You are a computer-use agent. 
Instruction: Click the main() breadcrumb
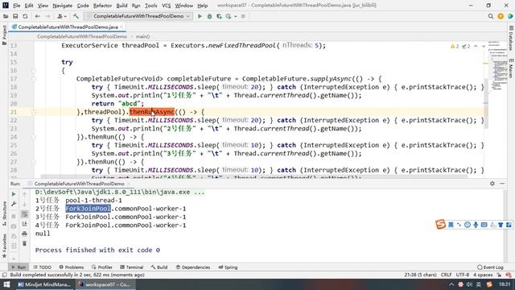142,36
